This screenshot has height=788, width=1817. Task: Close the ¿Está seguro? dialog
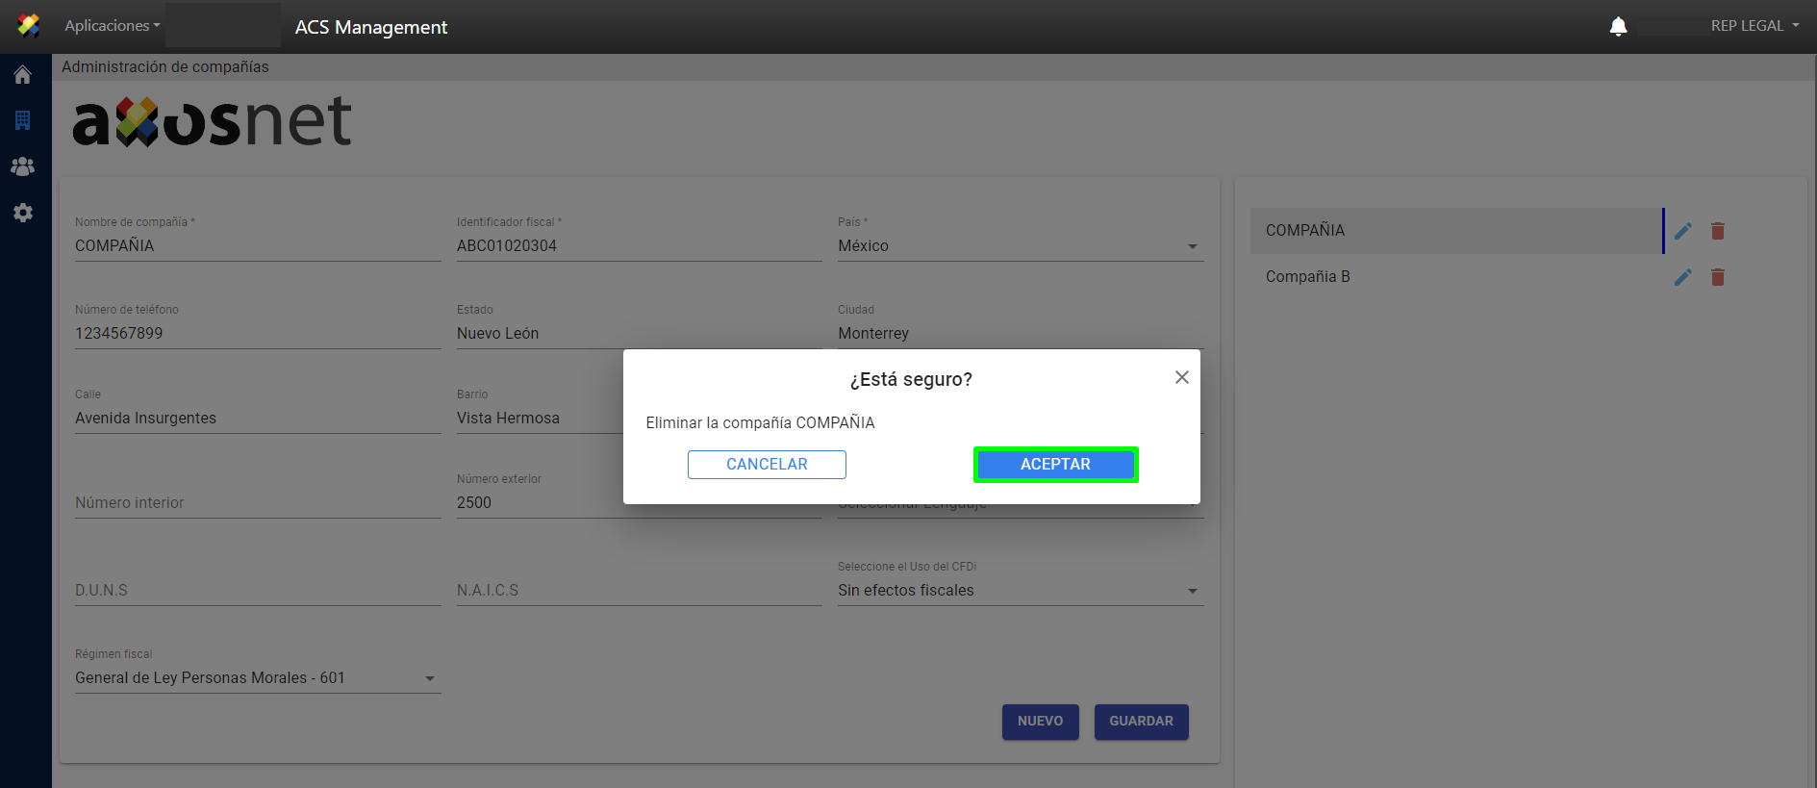tap(1181, 377)
